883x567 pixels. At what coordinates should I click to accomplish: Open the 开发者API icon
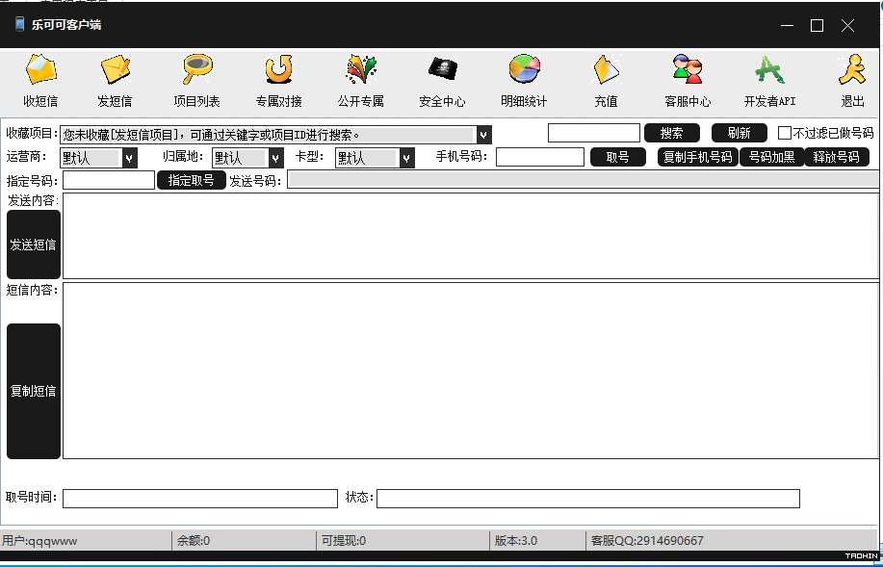click(x=769, y=70)
